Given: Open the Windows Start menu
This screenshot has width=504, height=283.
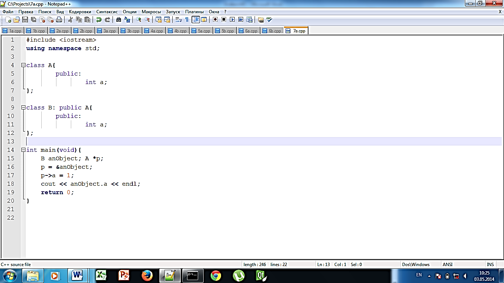Looking at the screenshot, I should point(10,276).
